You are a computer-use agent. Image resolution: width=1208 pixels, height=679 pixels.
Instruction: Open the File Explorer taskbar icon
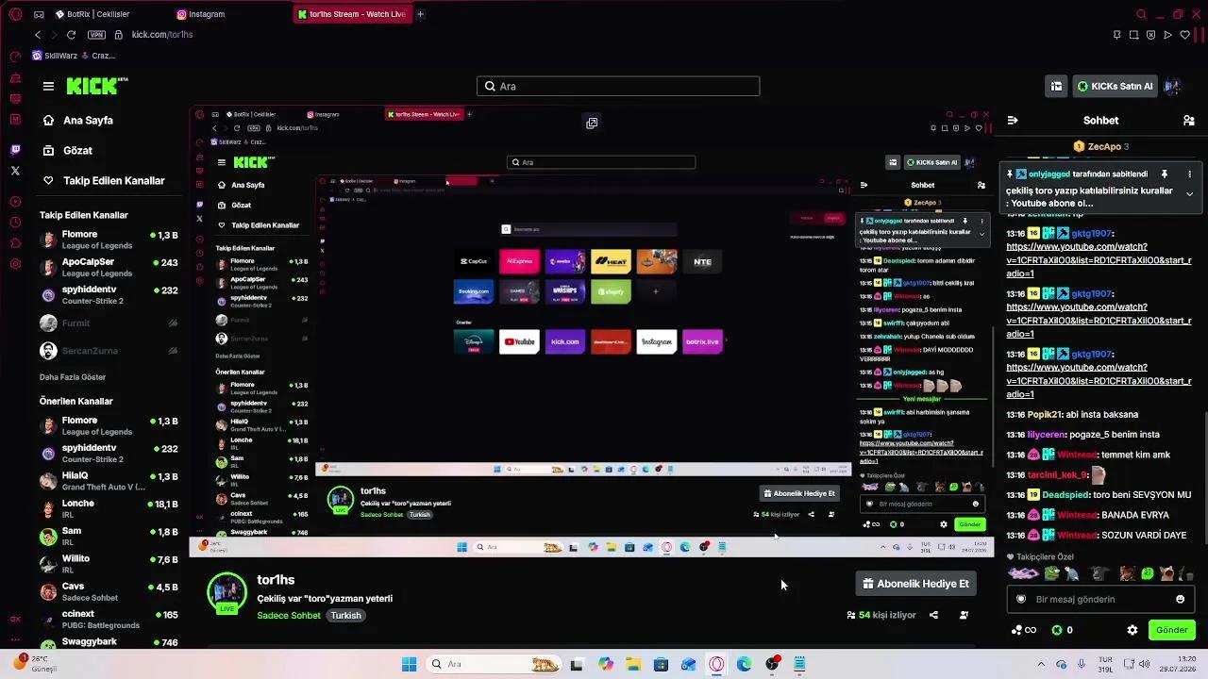(x=633, y=664)
